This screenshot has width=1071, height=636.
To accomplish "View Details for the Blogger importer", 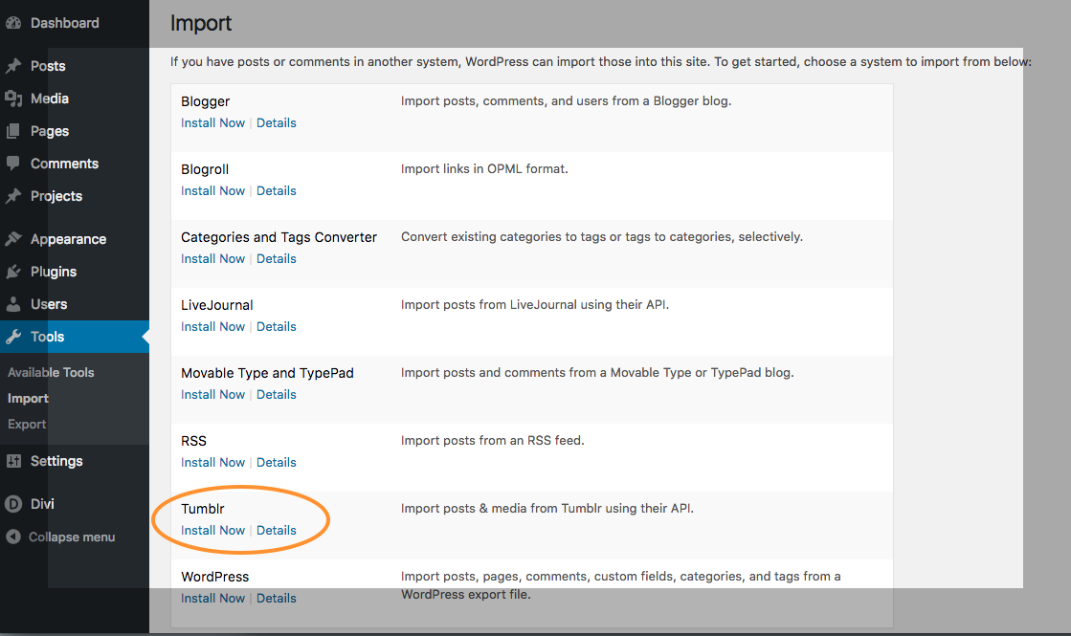I will click(x=276, y=122).
